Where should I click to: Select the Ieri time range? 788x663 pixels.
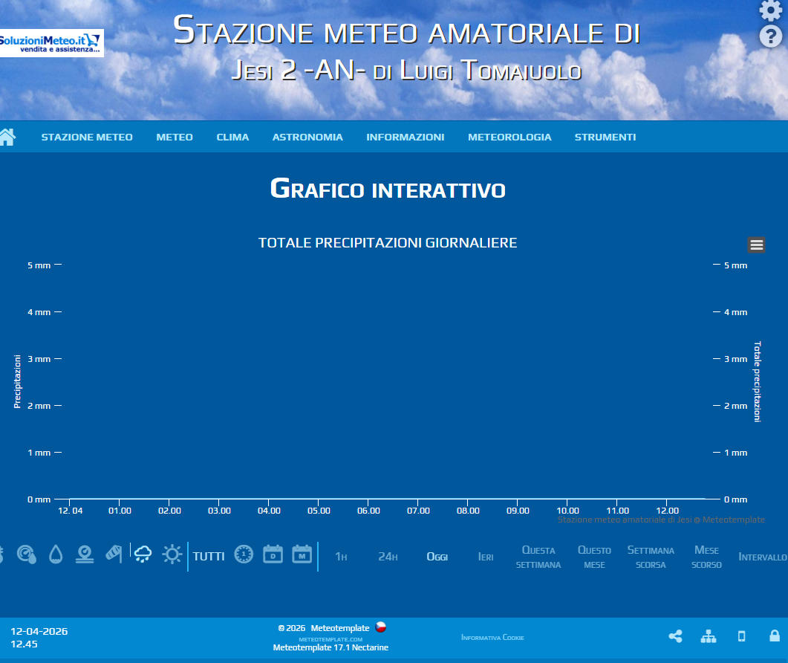(486, 557)
